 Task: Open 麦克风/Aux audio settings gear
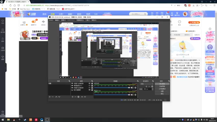pos(135,95)
